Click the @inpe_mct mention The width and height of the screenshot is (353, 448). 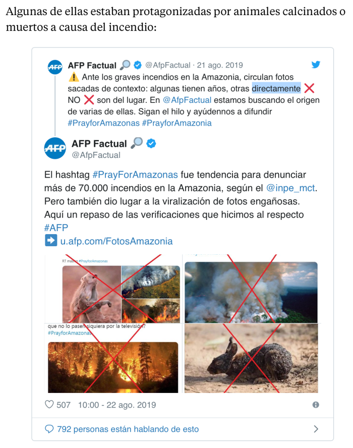click(291, 188)
